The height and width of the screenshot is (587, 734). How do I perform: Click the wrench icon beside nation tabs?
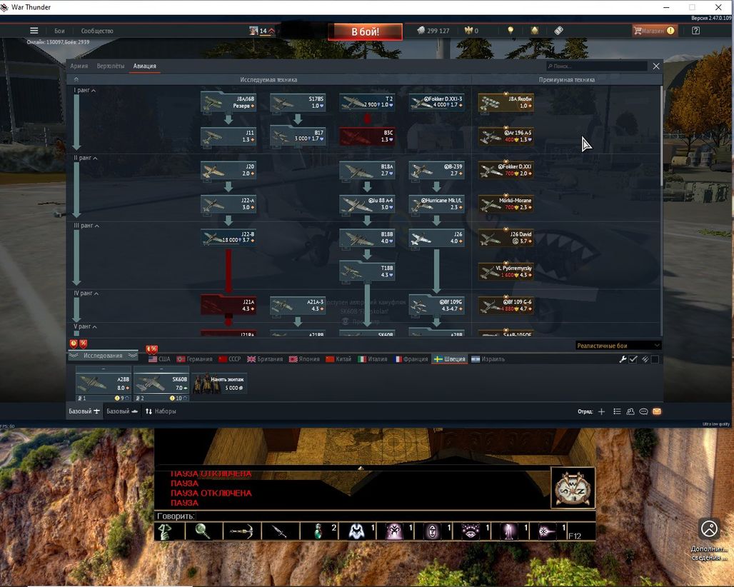pos(623,359)
